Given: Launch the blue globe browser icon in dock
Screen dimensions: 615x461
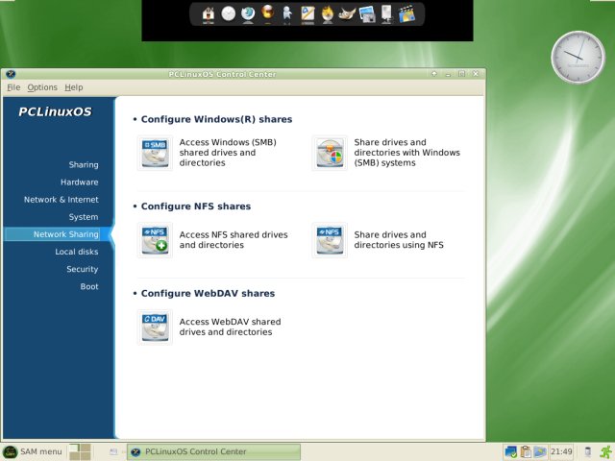Looking at the screenshot, I should pos(248,14).
